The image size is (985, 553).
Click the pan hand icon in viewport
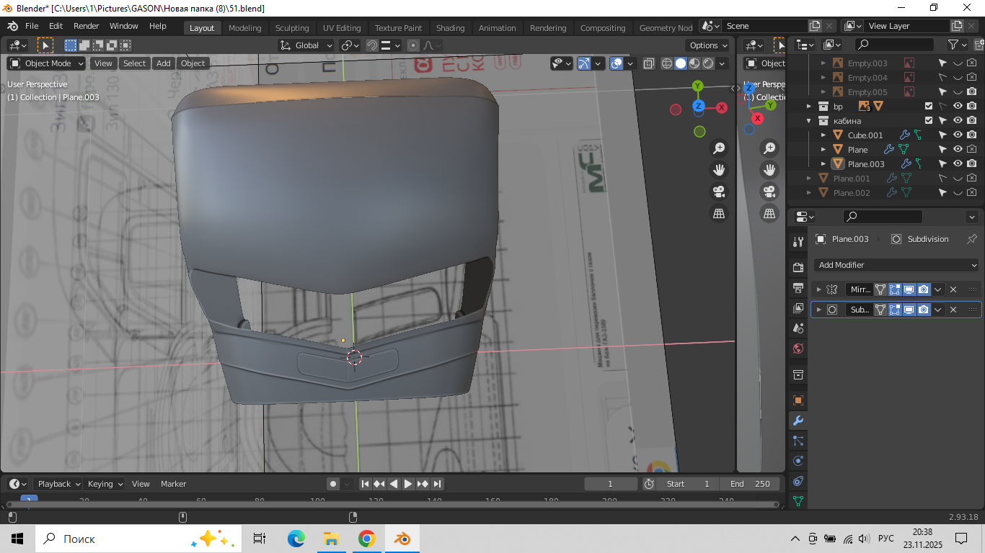pyautogui.click(x=719, y=170)
